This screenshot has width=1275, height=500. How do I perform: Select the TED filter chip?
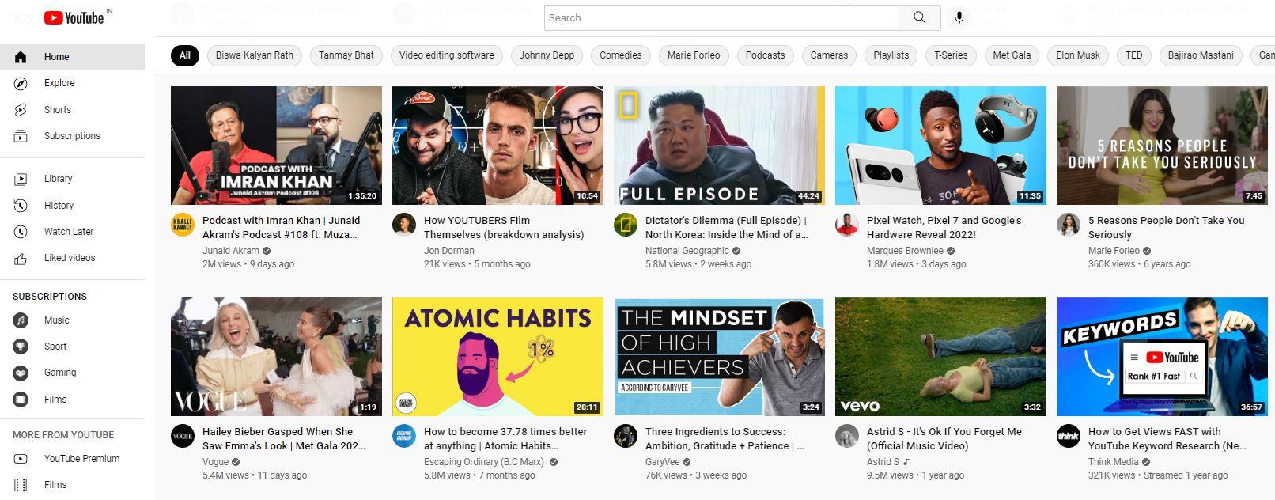point(1133,55)
